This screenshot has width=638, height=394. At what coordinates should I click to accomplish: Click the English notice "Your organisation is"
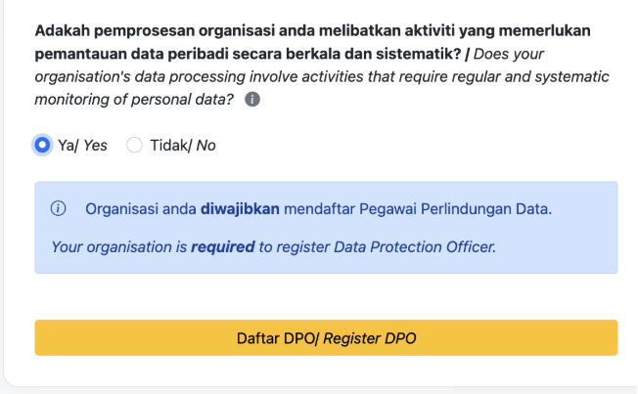(x=117, y=247)
